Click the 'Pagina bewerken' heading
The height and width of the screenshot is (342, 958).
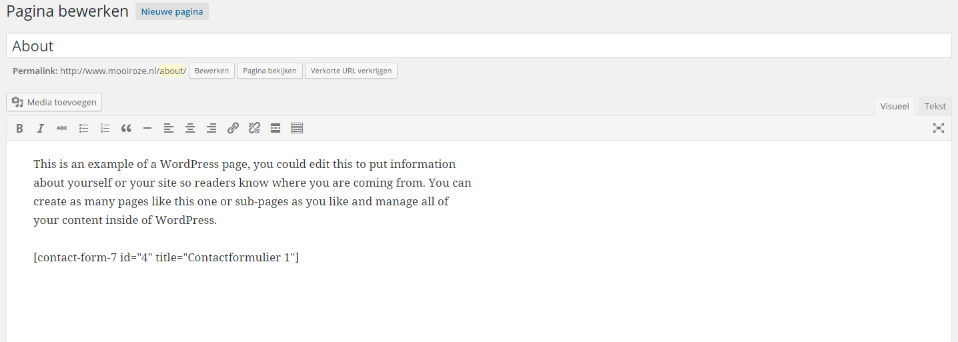(67, 12)
